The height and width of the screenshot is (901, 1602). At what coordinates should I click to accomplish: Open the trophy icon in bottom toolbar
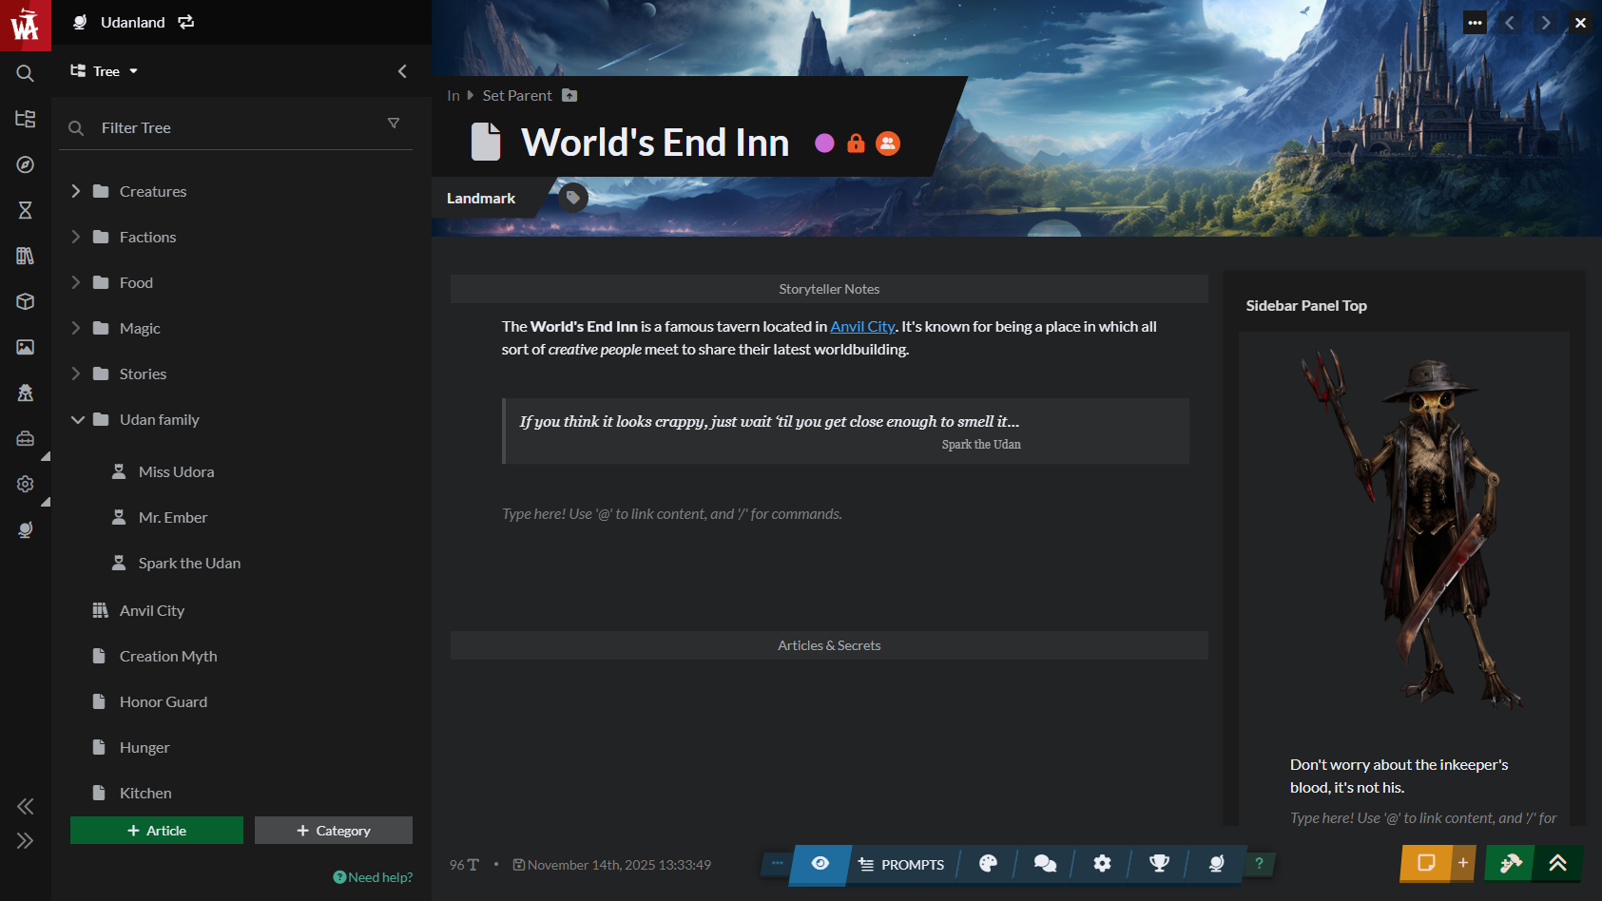click(x=1159, y=863)
